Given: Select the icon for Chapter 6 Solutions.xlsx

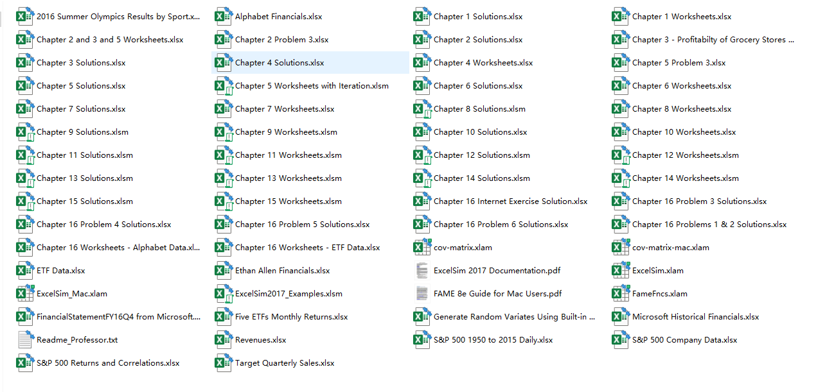Looking at the screenshot, I should (x=422, y=86).
